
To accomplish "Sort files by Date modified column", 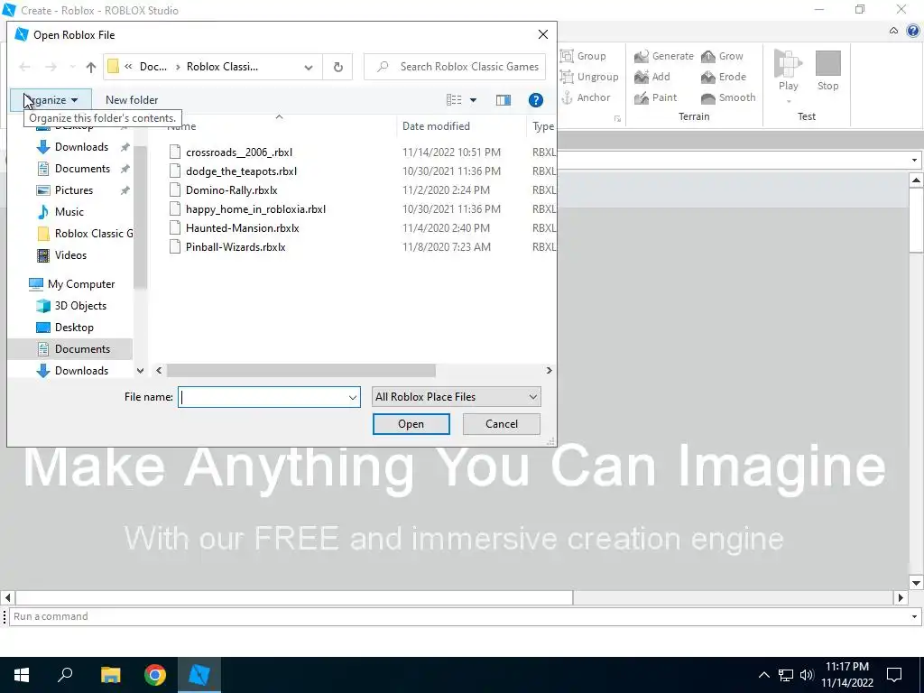I will tap(461, 126).
